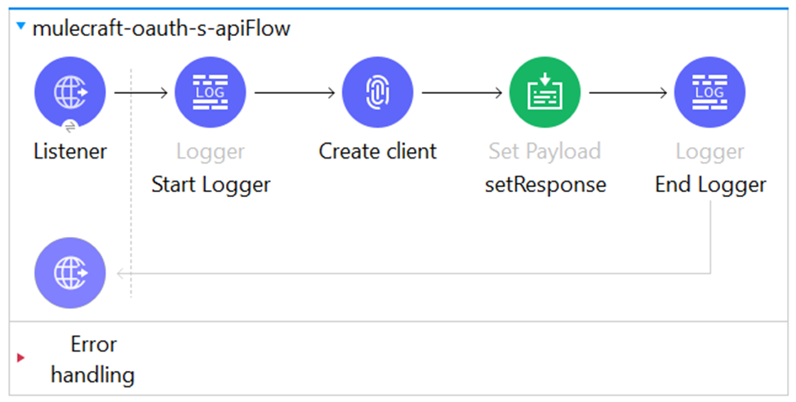This screenshot has height=402, width=796.
Task: Click the Error handling label
Action: (93, 360)
